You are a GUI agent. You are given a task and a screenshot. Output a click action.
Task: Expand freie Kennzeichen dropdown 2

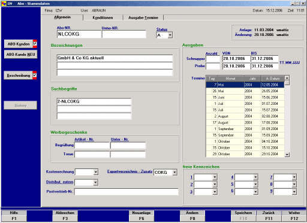215,184
